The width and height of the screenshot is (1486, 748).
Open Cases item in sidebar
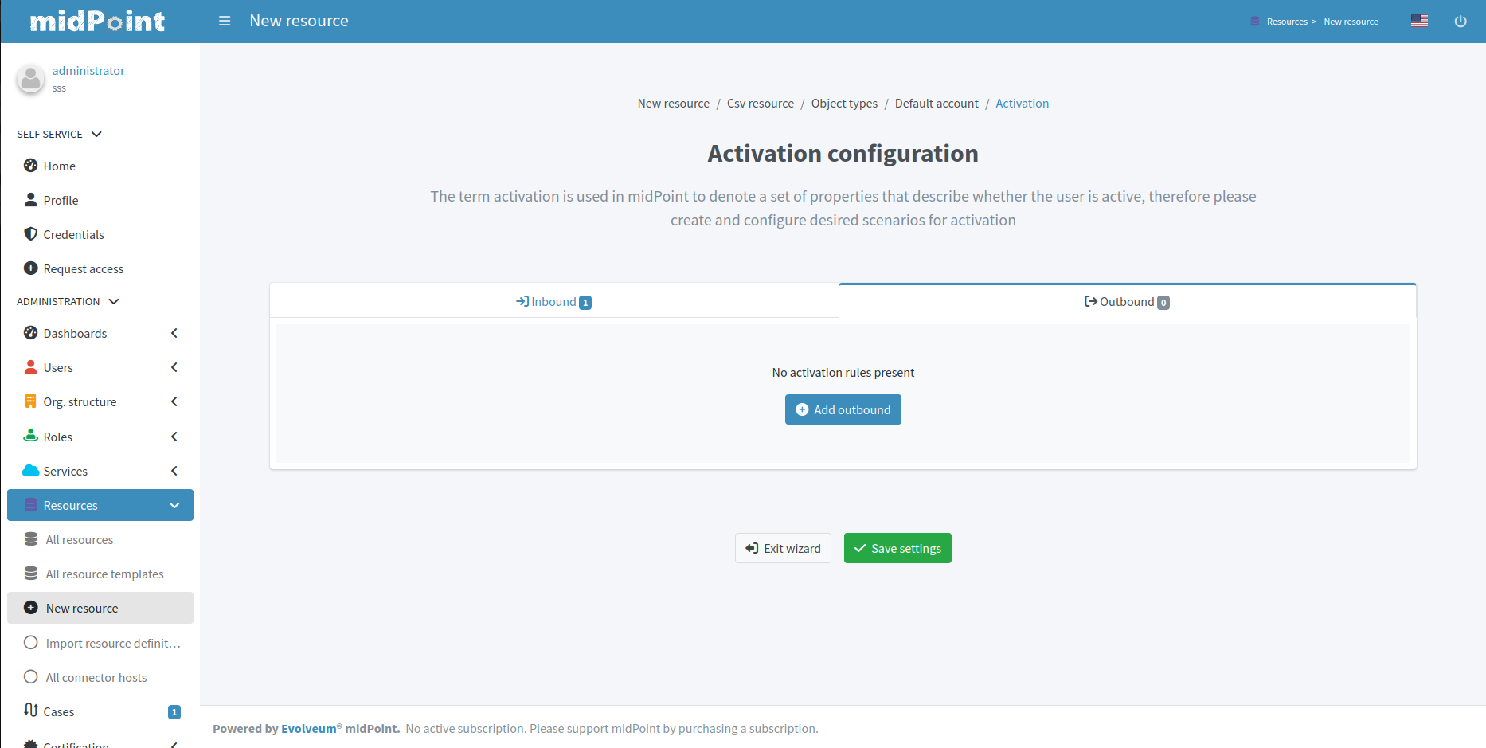pos(58,711)
